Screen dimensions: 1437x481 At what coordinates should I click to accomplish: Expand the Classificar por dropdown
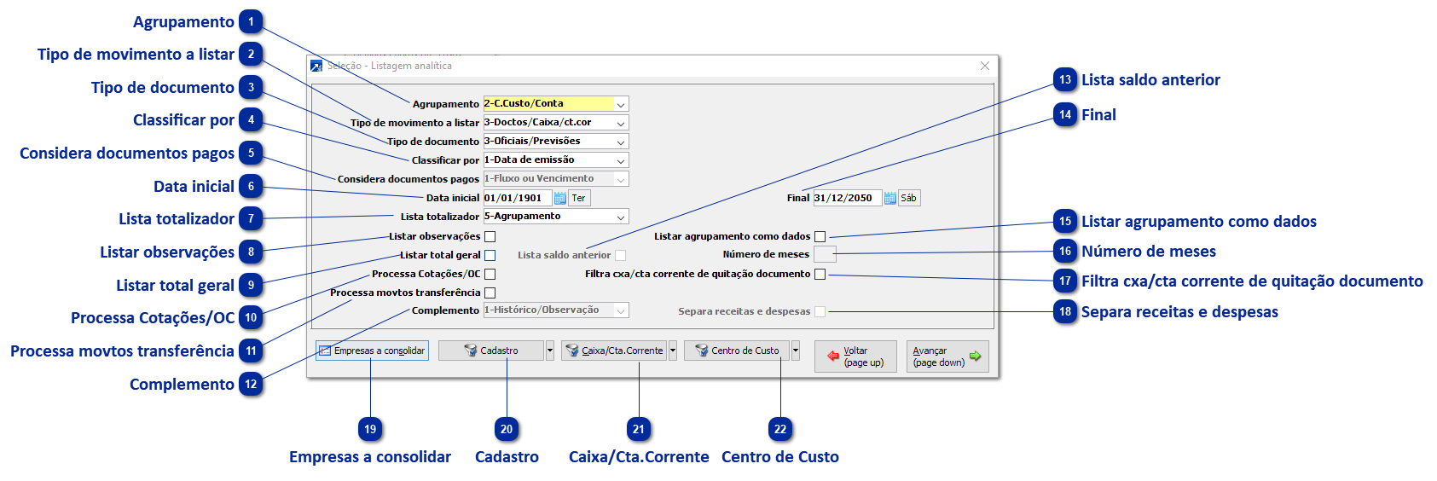tap(621, 160)
